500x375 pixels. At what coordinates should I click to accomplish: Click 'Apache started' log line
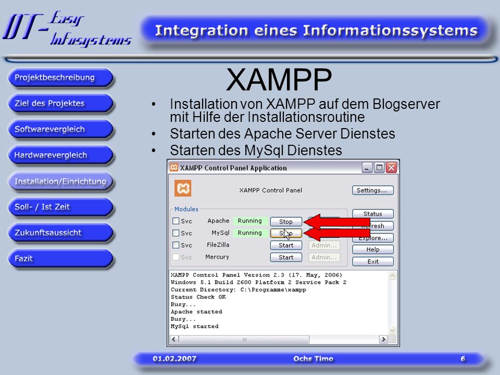(x=196, y=311)
